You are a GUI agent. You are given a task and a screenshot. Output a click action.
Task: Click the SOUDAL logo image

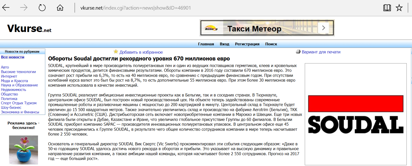[356, 114]
